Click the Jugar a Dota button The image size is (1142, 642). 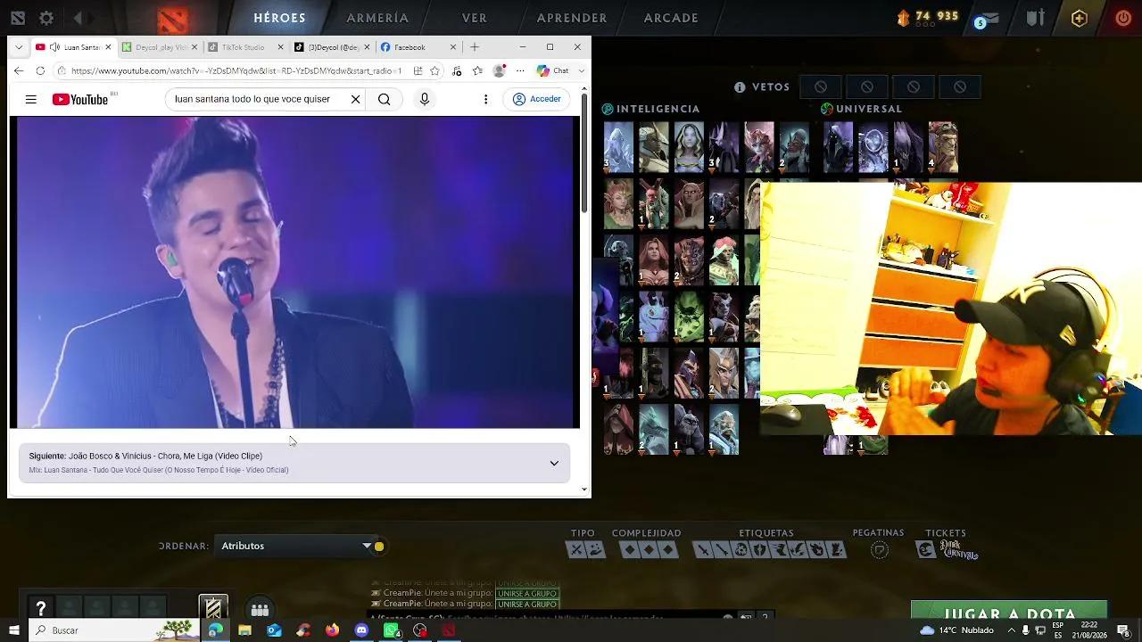[1009, 610]
